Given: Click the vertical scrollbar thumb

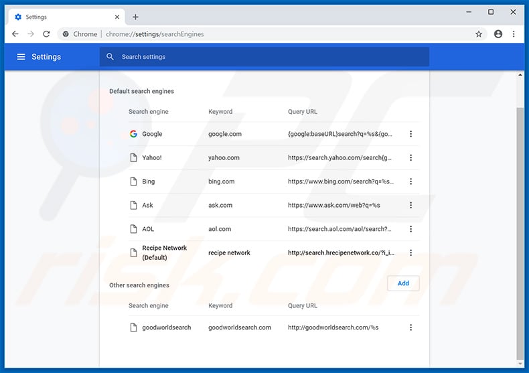Looking at the screenshot, I should pyautogui.click(x=520, y=234).
